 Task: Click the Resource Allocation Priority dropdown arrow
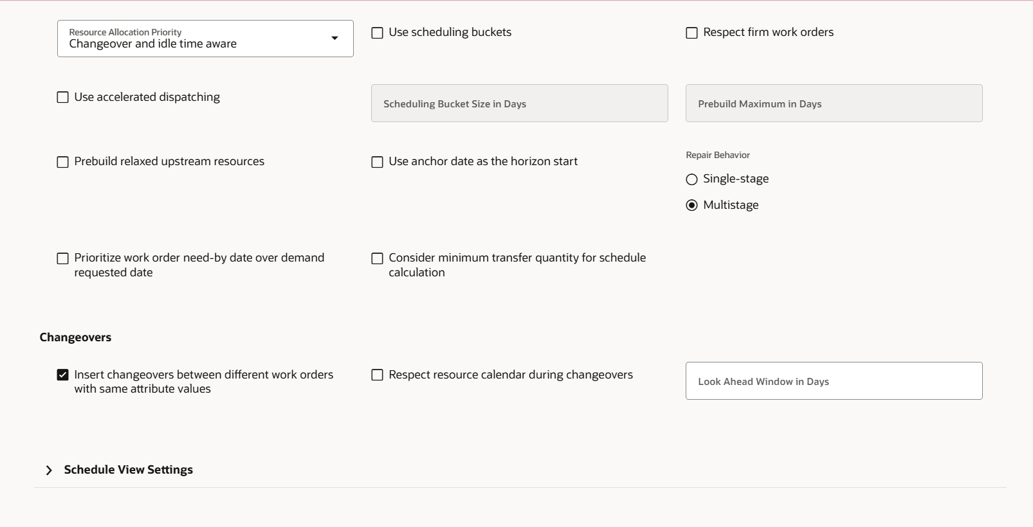[334, 39]
